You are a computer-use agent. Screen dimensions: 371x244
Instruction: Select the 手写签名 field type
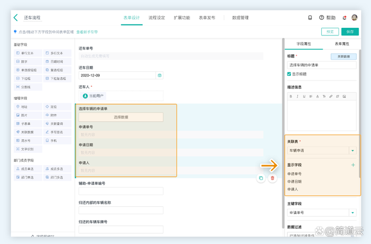pos(56,132)
